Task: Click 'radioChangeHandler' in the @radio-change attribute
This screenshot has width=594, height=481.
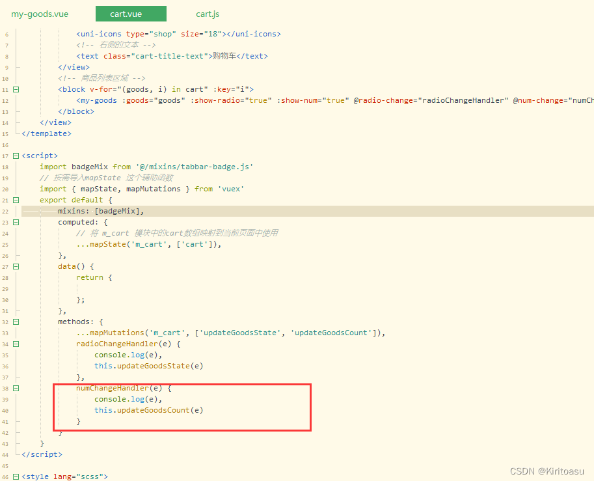Action: click(x=463, y=100)
